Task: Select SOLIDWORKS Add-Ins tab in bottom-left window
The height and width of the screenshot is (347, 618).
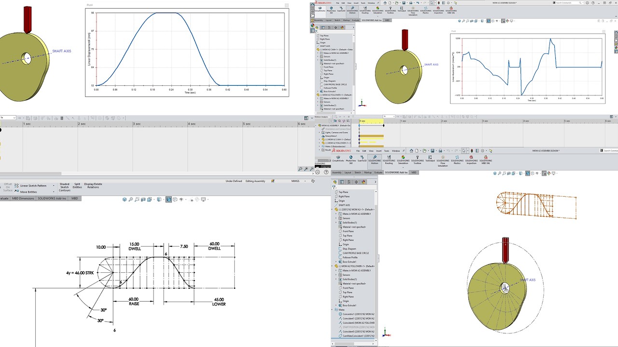Action: pos(52,199)
